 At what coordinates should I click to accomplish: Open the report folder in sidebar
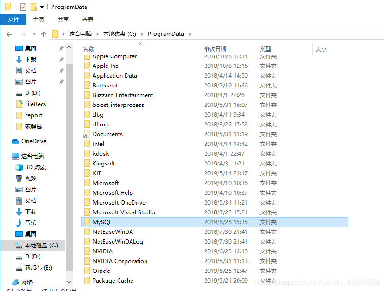pyautogui.click(x=33, y=115)
